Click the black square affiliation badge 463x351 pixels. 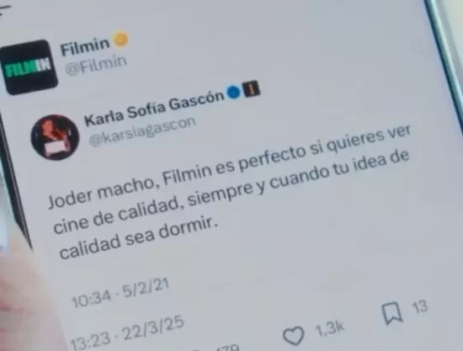(251, 89)
